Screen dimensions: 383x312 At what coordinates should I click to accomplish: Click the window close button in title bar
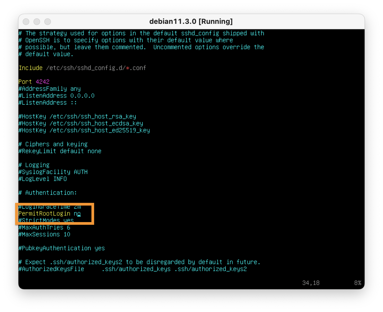[26, 22]
